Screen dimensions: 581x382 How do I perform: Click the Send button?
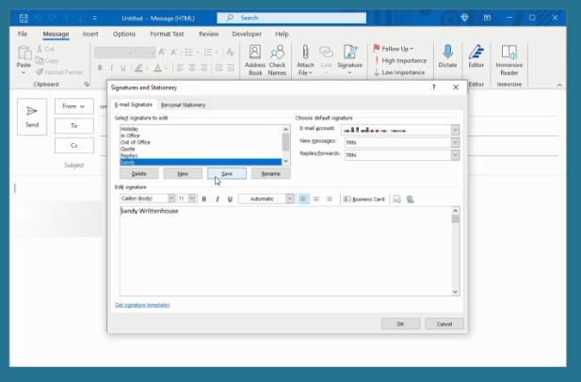[32, 117]
